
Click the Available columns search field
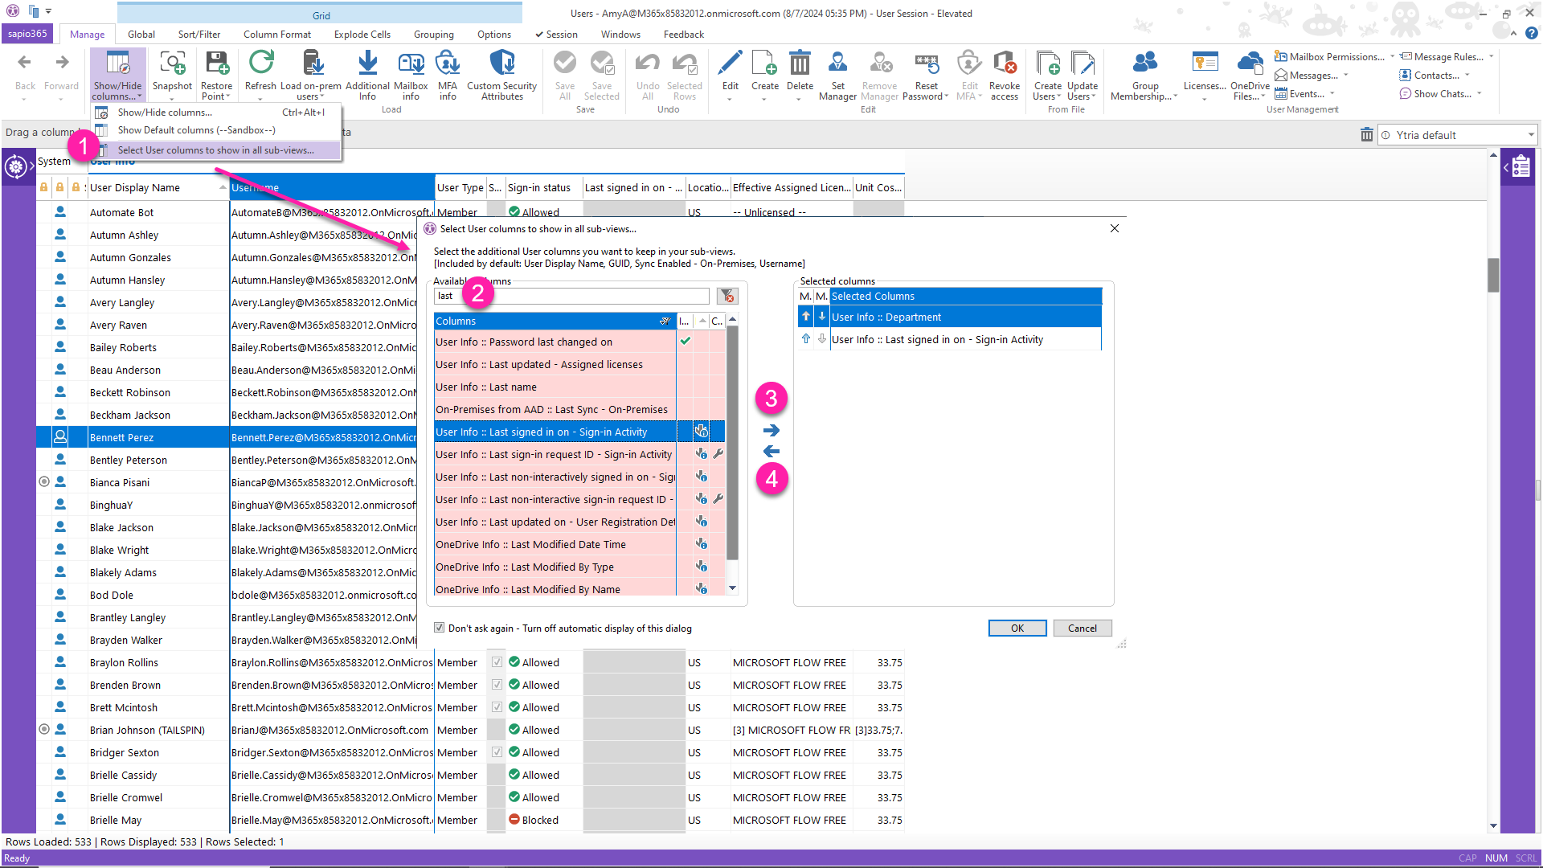coord(571,297)
